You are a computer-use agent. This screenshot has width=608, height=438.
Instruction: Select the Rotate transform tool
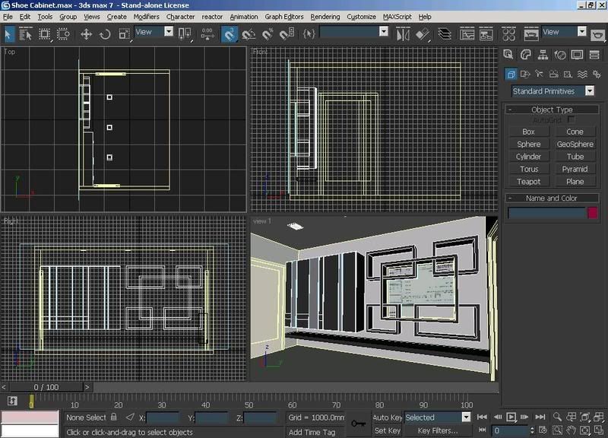tap(105, 34)
